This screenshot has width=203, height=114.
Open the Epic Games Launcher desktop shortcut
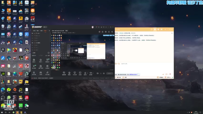pos(3,51)
